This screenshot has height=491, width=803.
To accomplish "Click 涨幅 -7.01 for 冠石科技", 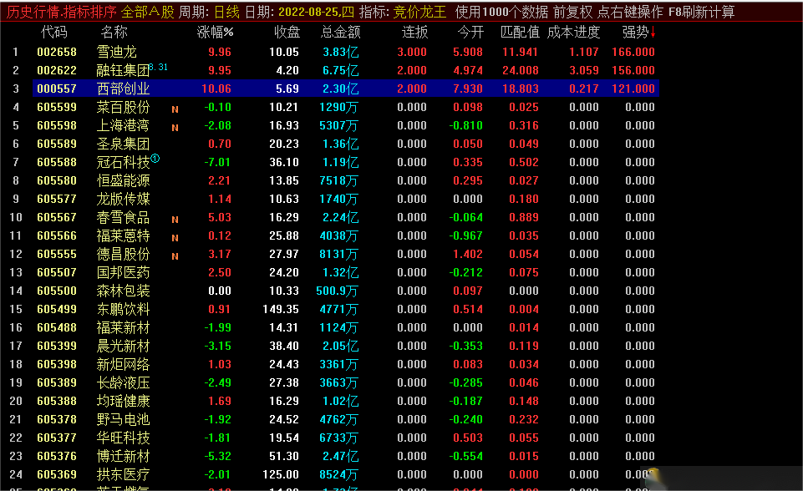I will tap(217, 162).
